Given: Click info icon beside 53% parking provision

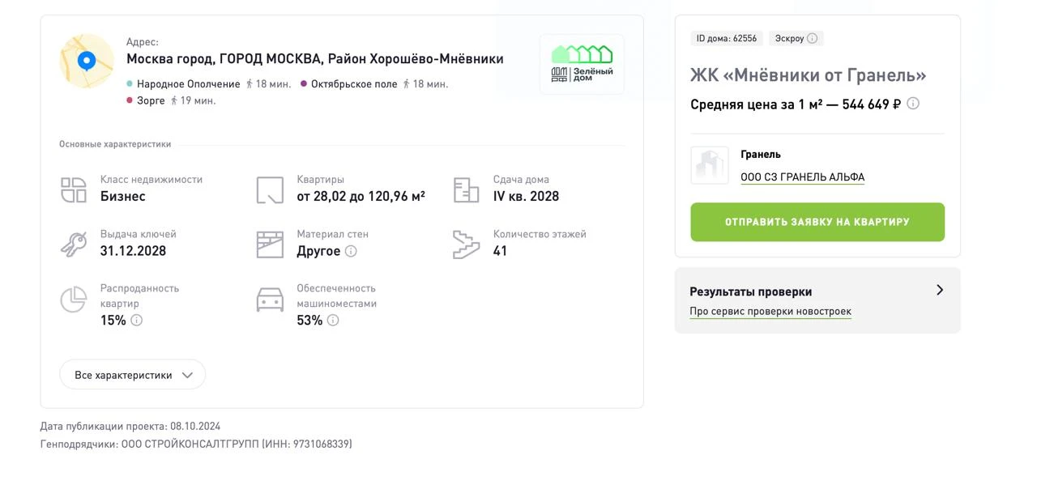Looking at the screenshot, I should 333,320.
